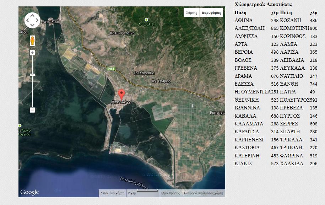The height and width of the screenshot is (205, 325).
Task: Click the Google logo on the map
Action: point(29,192)
